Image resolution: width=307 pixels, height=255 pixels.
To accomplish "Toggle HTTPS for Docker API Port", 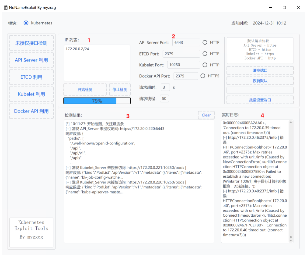I will coord(203,76).
